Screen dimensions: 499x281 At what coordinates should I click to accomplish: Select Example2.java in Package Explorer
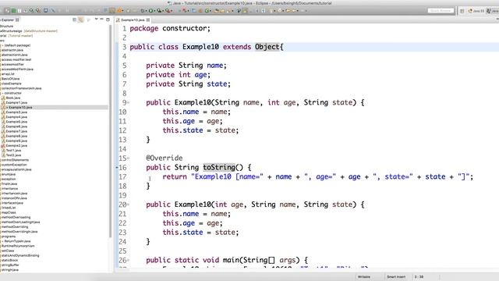16,146
